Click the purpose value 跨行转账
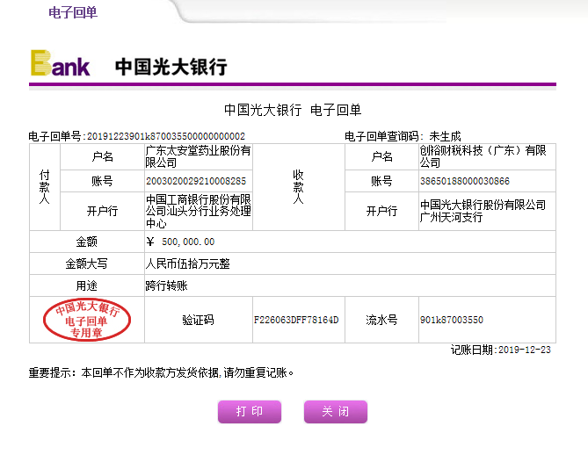Image resolution: width=588 pixels, height=462 pixels. [x=166, y=285]
